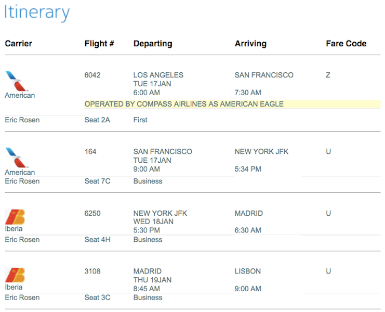The image size is (385, 312).
Task: Select the Fare Code column header
Action: (x=346, y=44)
